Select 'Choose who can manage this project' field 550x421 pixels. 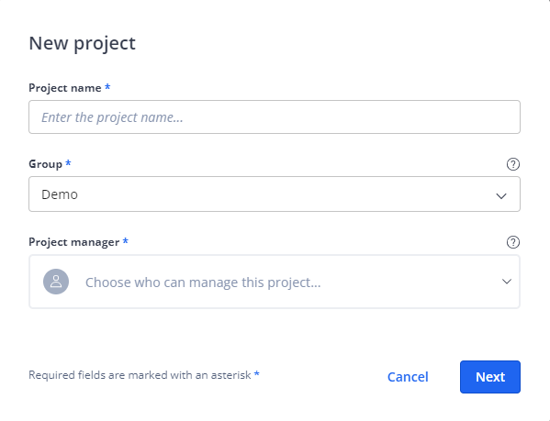(275, 282)
